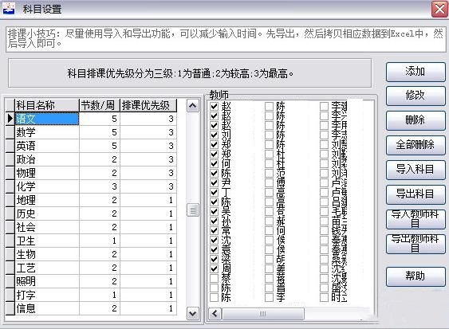The width and height of the screenshot is (449, 329).
Task: Click the 排课优先级 column header
Action: [148, 105]
